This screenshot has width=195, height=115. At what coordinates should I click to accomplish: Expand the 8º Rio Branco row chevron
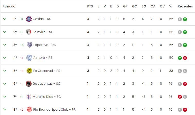(5, 109)
